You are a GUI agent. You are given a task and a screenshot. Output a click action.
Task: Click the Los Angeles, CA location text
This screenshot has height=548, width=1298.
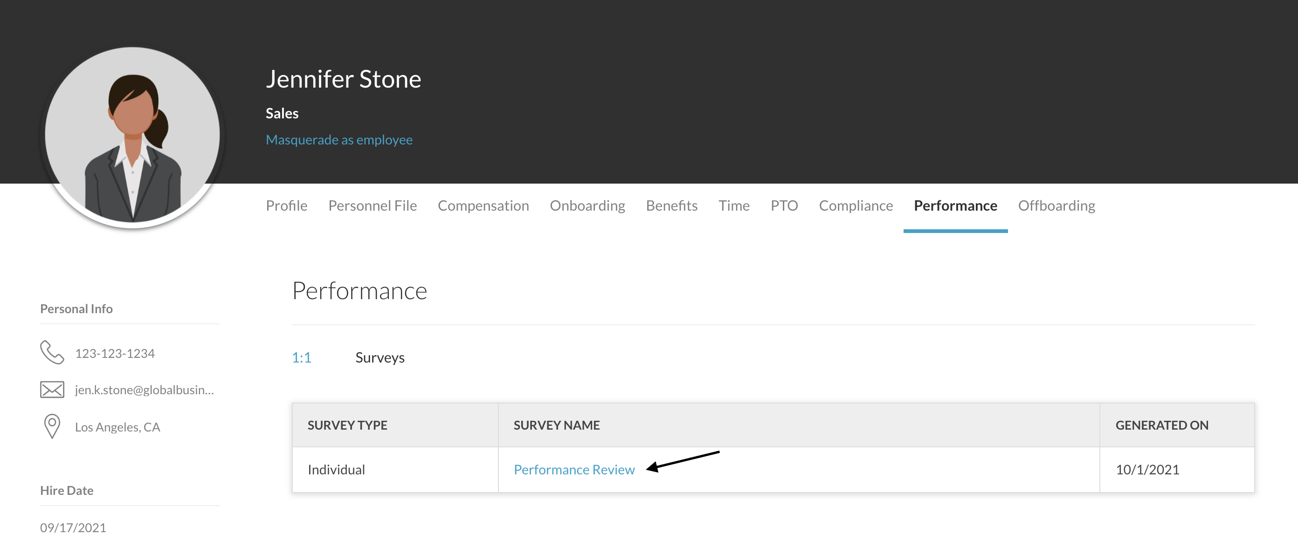click(x=117, y=427)
